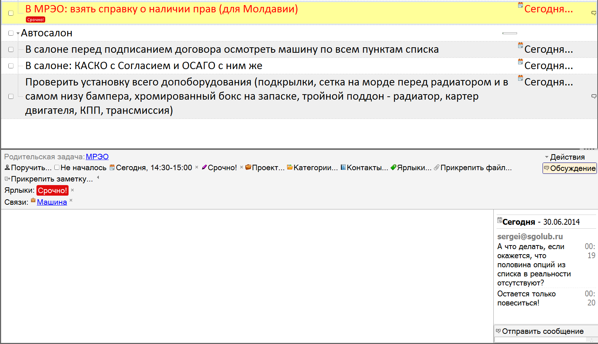
Task: Click the Контакты address book icon
Action: 343,167
